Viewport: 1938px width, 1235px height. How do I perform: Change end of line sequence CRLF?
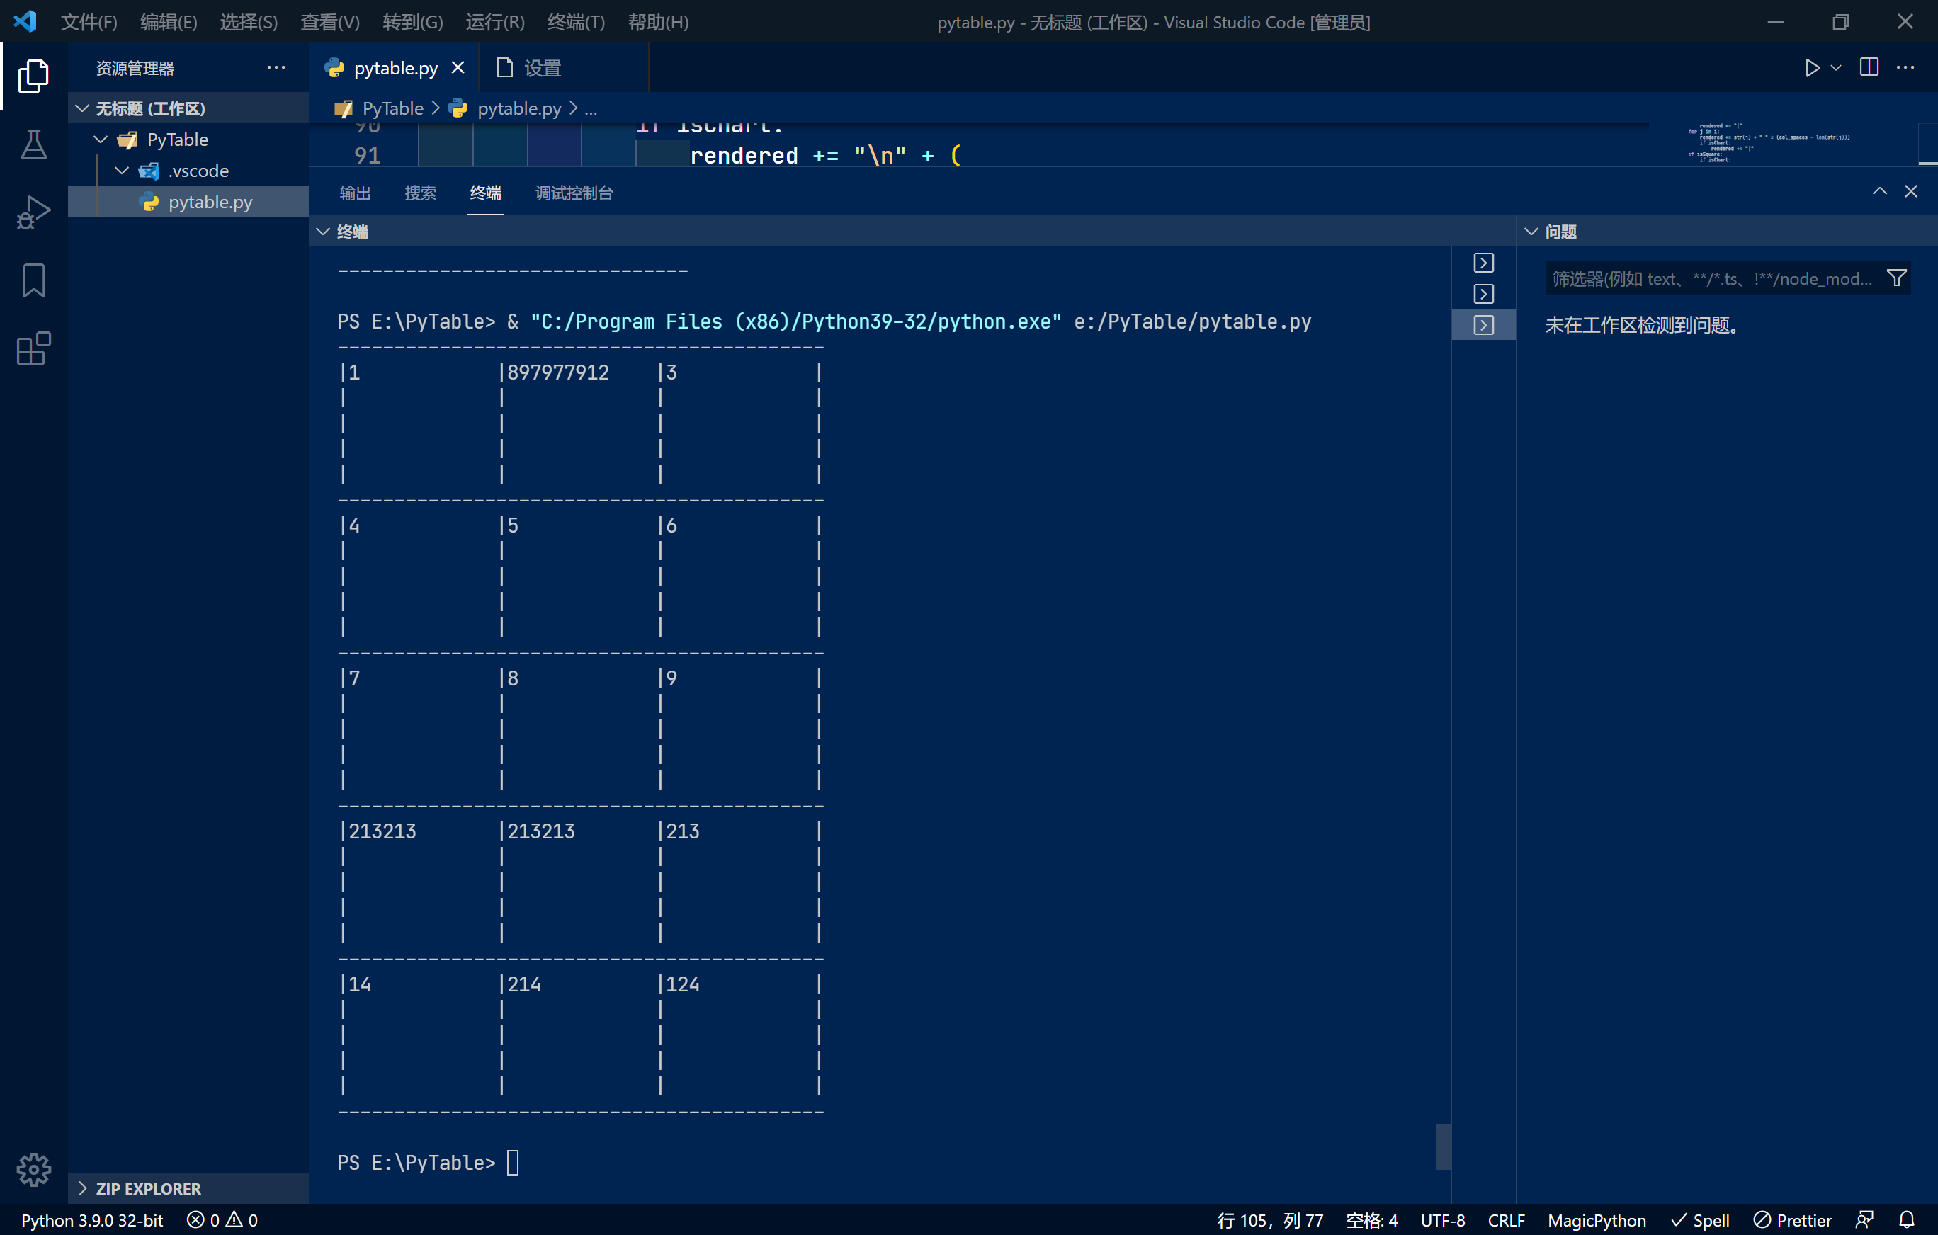tap(1506, 1219)
